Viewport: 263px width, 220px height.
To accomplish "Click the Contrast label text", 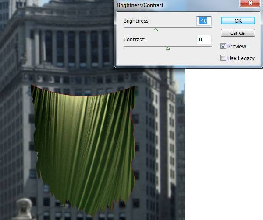I will (x=135, y=40).
